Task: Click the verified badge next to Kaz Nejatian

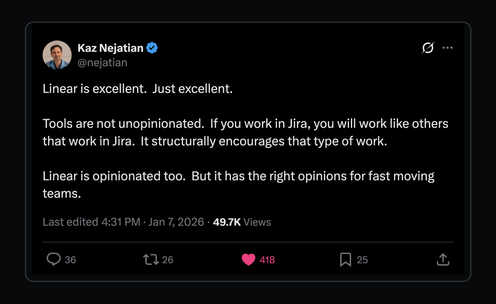Action: [x=152, y=48]
